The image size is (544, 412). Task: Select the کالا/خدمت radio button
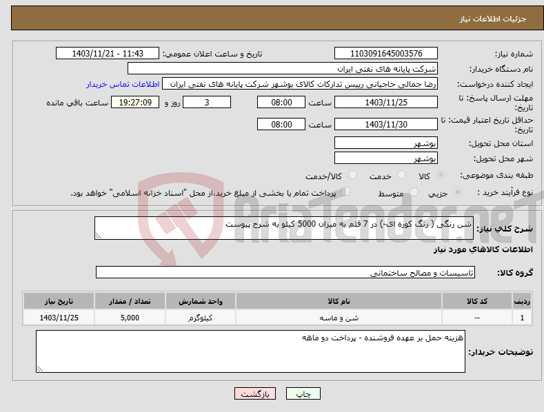[x=352, y=175]
